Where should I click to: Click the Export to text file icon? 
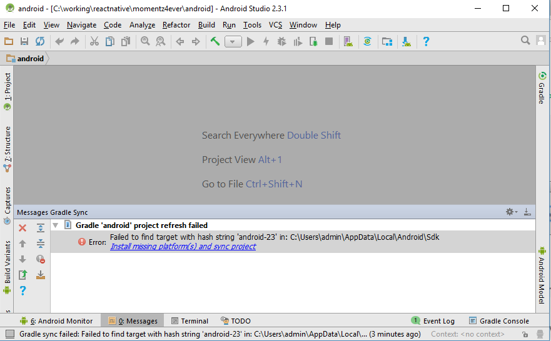pyautogui.click(x=23, y=275)
